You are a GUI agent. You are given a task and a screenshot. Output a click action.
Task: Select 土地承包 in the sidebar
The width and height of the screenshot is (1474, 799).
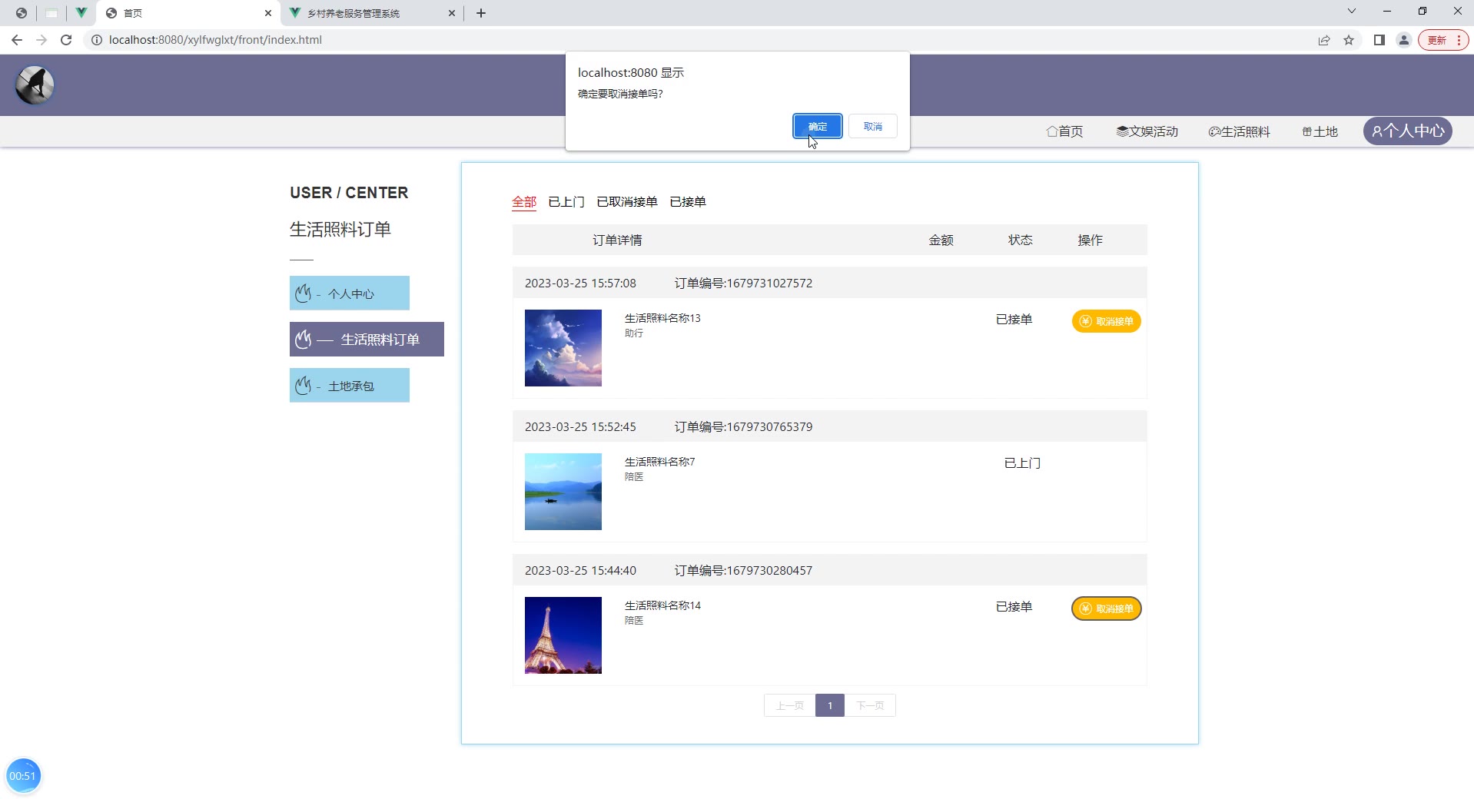(x=350, y=386)
